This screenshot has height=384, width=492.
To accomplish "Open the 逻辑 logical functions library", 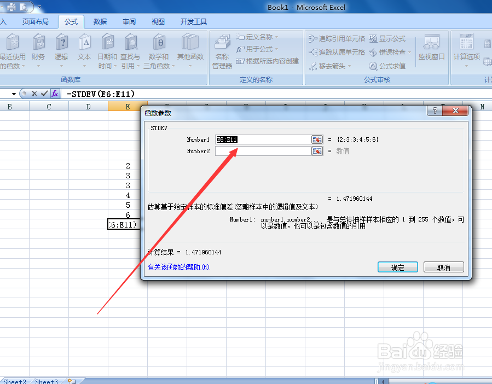I will click(61, 52).
